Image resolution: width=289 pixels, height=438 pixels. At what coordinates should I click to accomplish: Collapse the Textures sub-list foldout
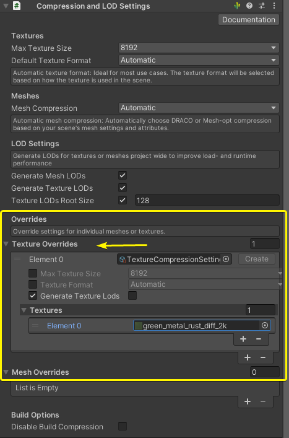[x=24, y=310]
